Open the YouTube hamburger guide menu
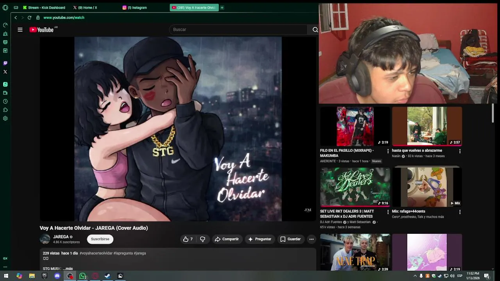Screen dimensions: 500x281 tap(20, 30)
